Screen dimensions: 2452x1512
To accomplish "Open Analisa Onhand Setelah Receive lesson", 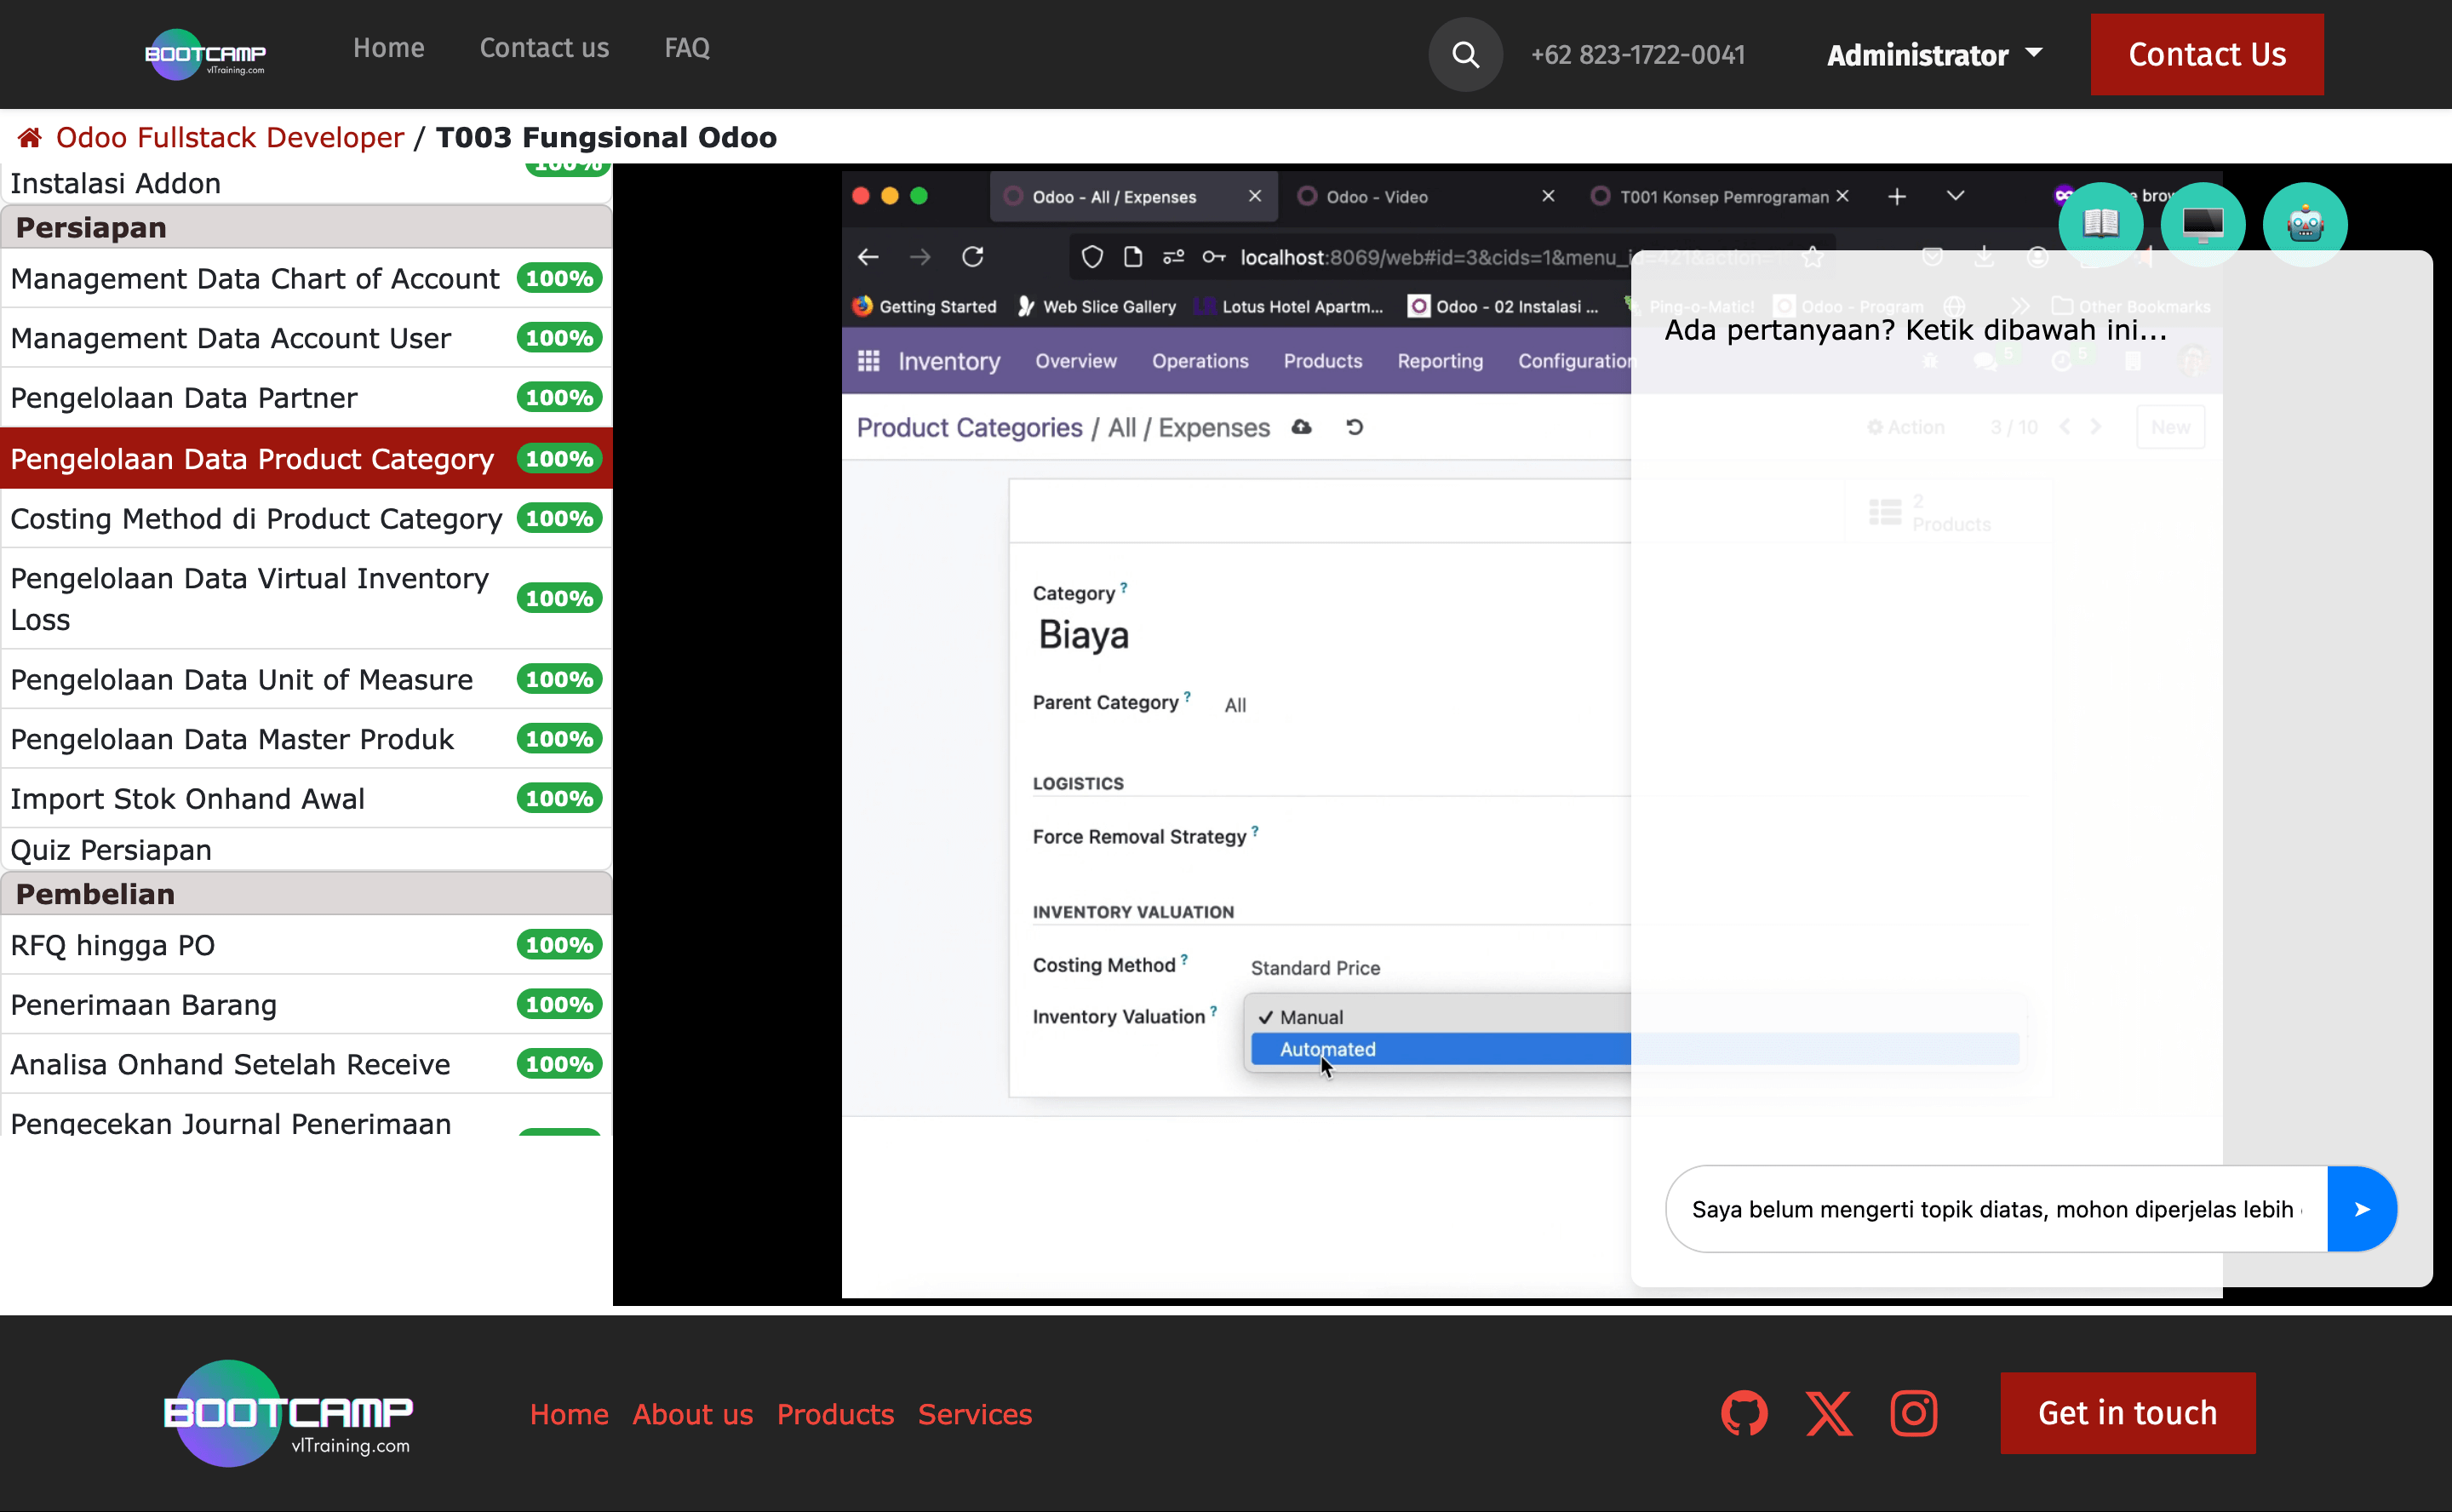I will tap(306, 1064).
